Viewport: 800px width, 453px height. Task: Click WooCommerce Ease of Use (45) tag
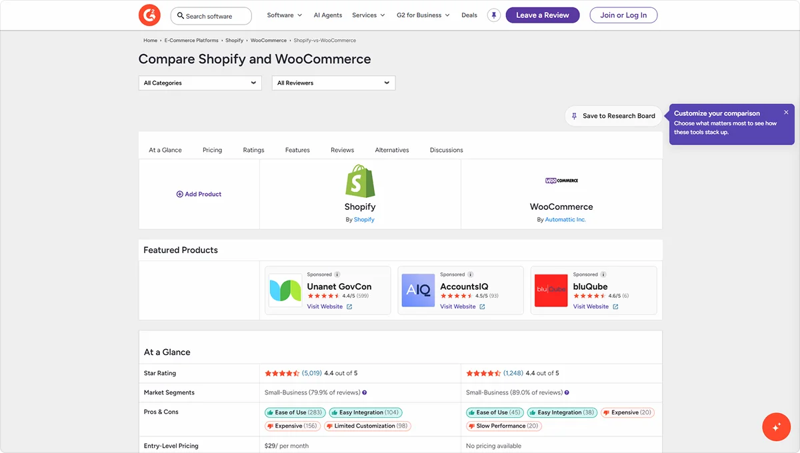[x=495, y=412]
